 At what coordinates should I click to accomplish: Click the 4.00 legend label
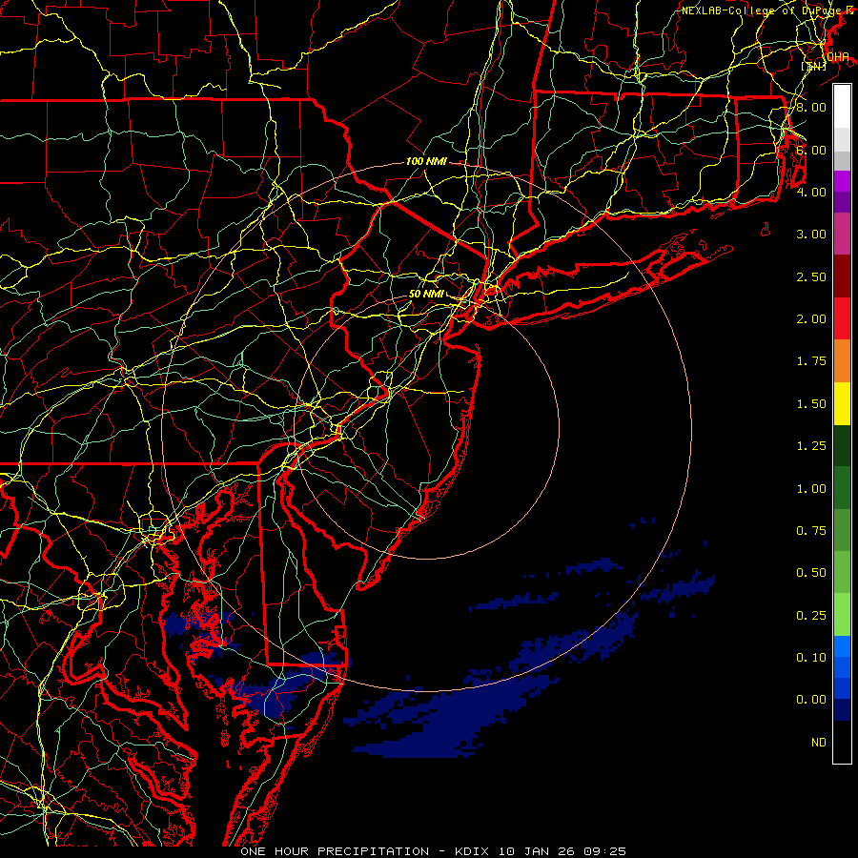pos(811,192)
